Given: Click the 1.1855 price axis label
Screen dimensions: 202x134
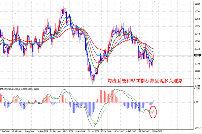Looking at the screenshot, I should [x=198, y=86].
